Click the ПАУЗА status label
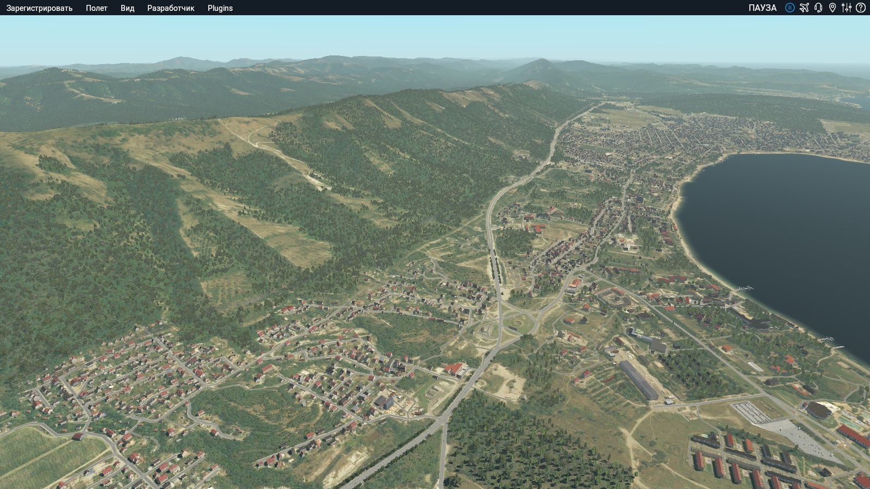The width and height of the screenshot is (870, 489). click(x=762, y=8)
